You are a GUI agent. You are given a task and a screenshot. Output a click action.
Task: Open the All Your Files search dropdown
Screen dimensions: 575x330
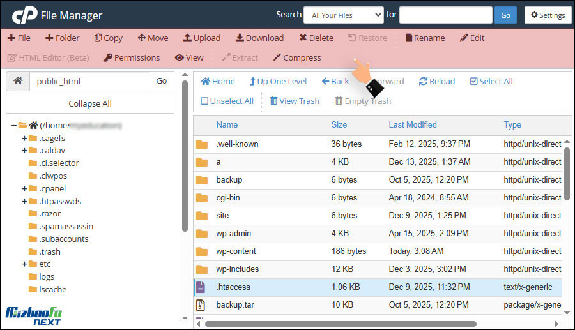point(343,15)
